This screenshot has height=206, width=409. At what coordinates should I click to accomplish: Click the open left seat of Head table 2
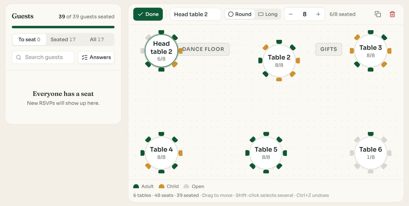[x=142, y=51]
